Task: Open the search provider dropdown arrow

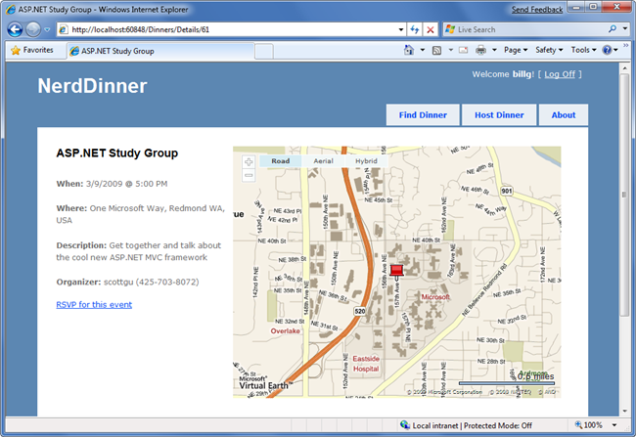Action: [624, 29]
